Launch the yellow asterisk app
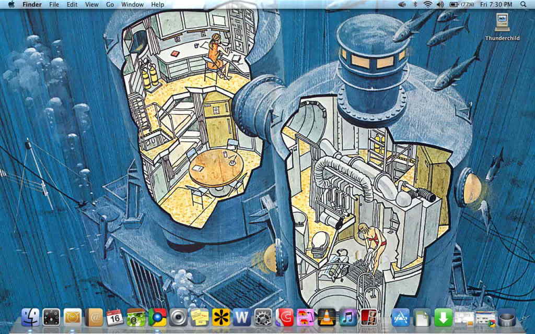Image resolution: width=535 pixels, height=334 pixels. 221,317
